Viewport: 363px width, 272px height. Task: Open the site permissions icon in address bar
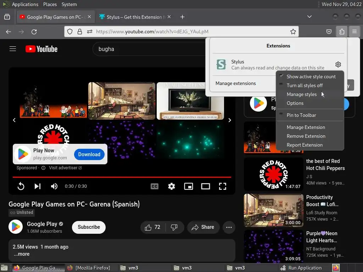[90, 32]
